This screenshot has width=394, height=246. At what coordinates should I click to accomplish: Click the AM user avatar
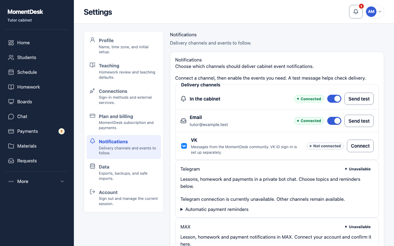tap(371, 12)
